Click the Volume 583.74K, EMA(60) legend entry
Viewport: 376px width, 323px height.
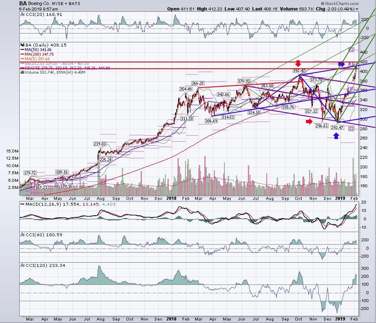[53, 72]
